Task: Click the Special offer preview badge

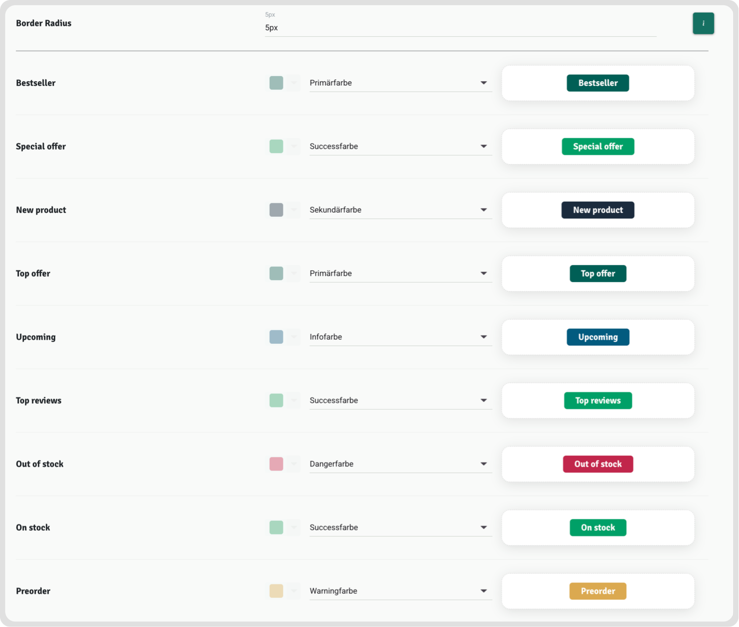Action: [x=598, y=147]
